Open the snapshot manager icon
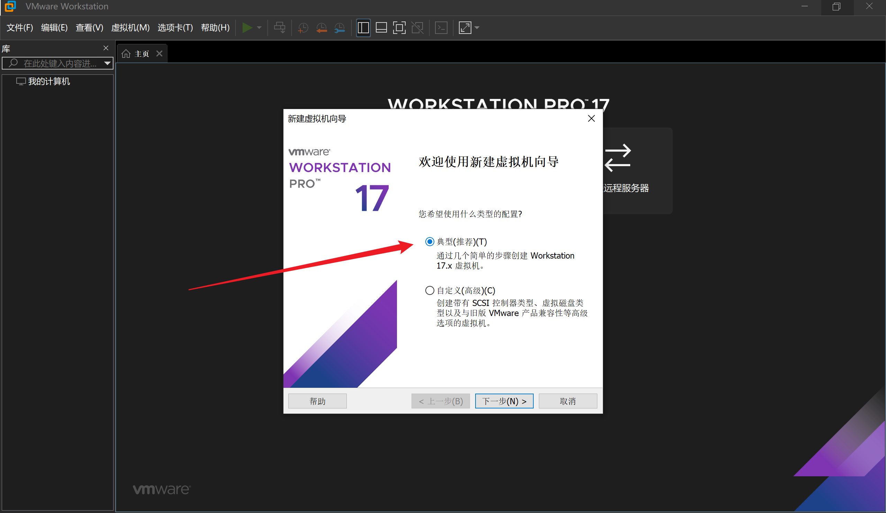Screen dimensions: 886x513 tap(340, 28)
